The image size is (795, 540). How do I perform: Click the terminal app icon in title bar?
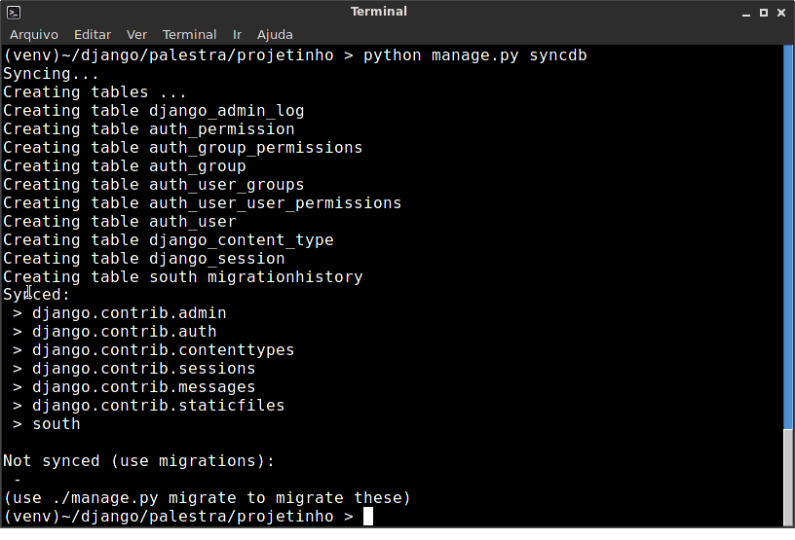[x=14, y=12]
